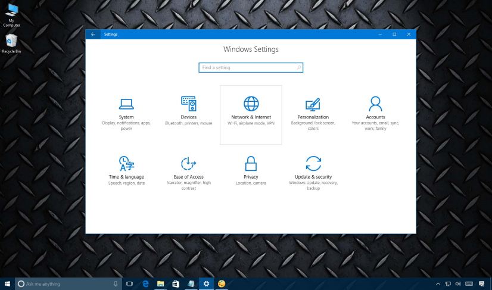Click the Ease of Access label
The width and height of the screenshot is (492, 290).
[189, 177]
